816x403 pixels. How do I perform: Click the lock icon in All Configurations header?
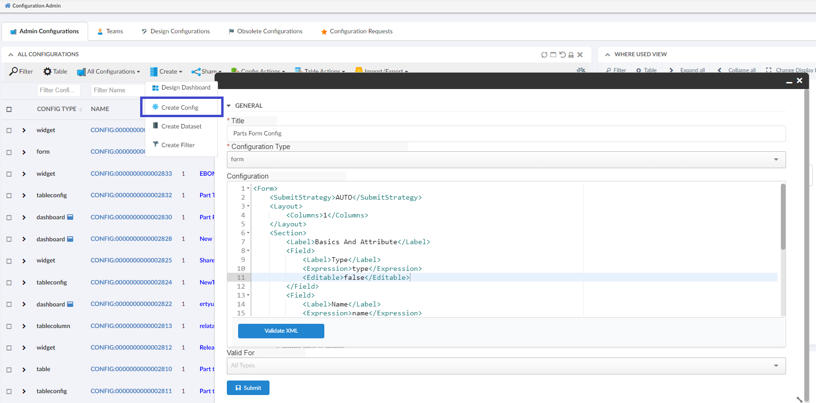click(x=571, y=55)
